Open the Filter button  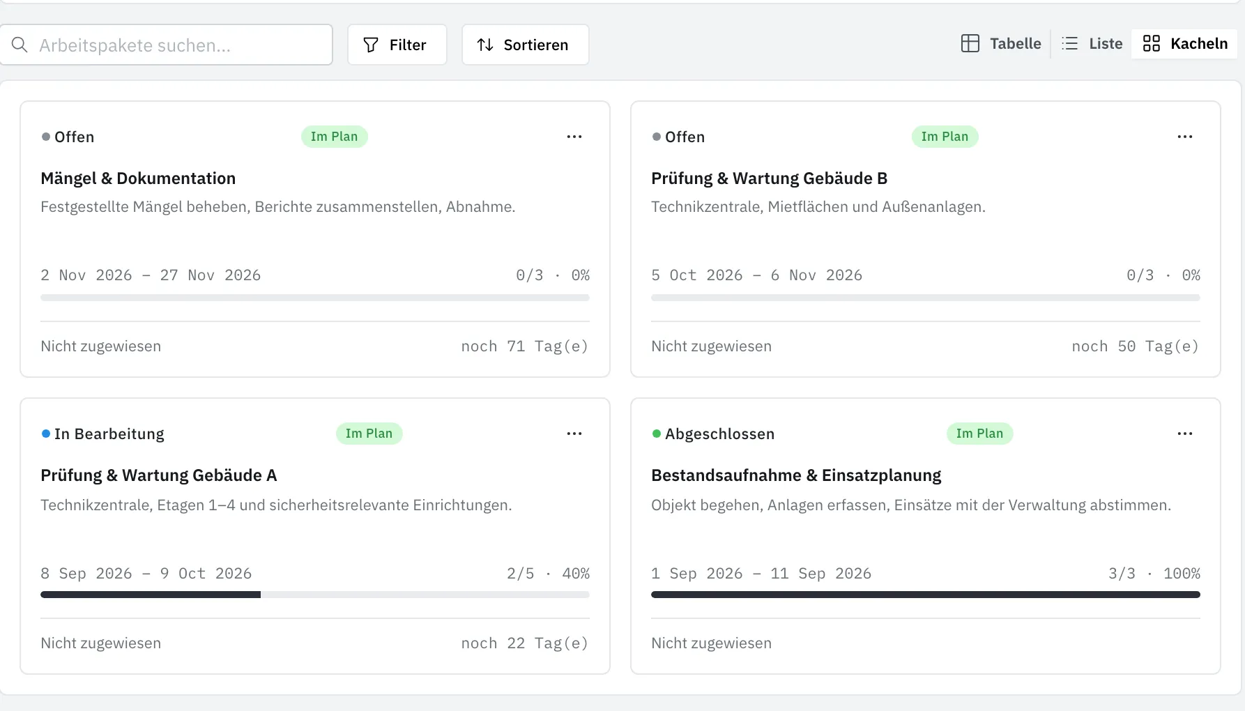(397, 45)
